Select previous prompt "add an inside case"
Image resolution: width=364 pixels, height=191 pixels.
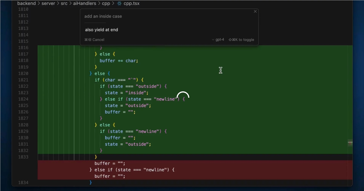[x=103, y=16]
